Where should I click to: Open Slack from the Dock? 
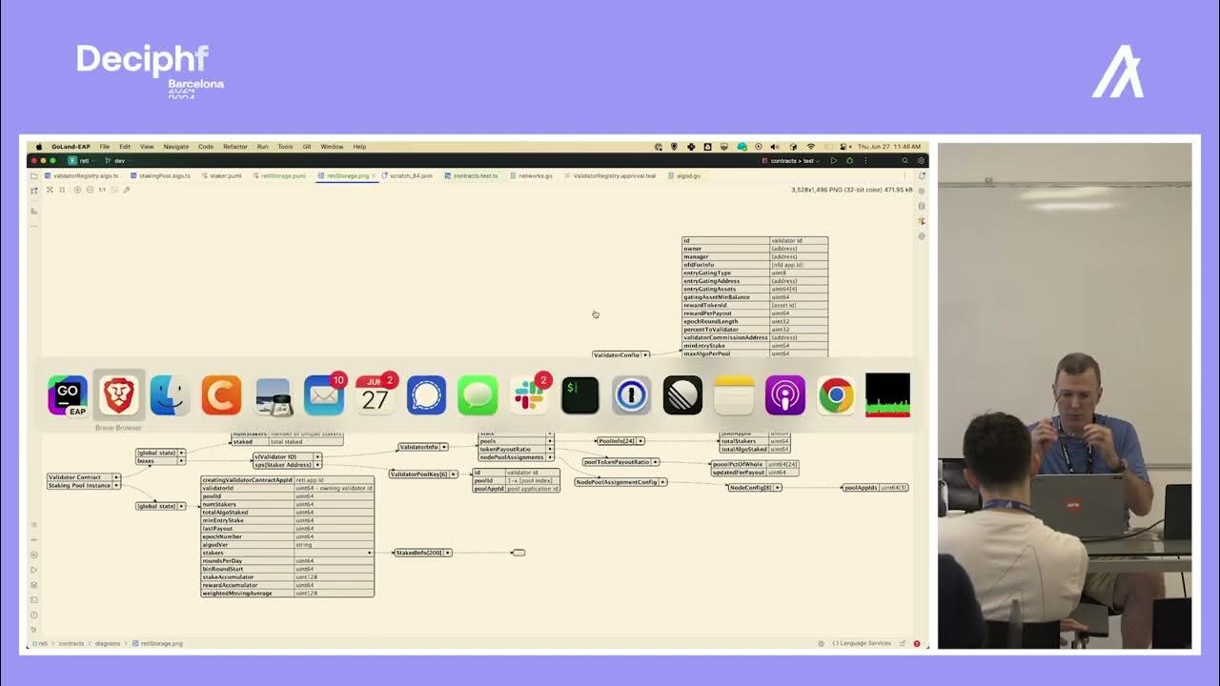click(x=529, y=395)
